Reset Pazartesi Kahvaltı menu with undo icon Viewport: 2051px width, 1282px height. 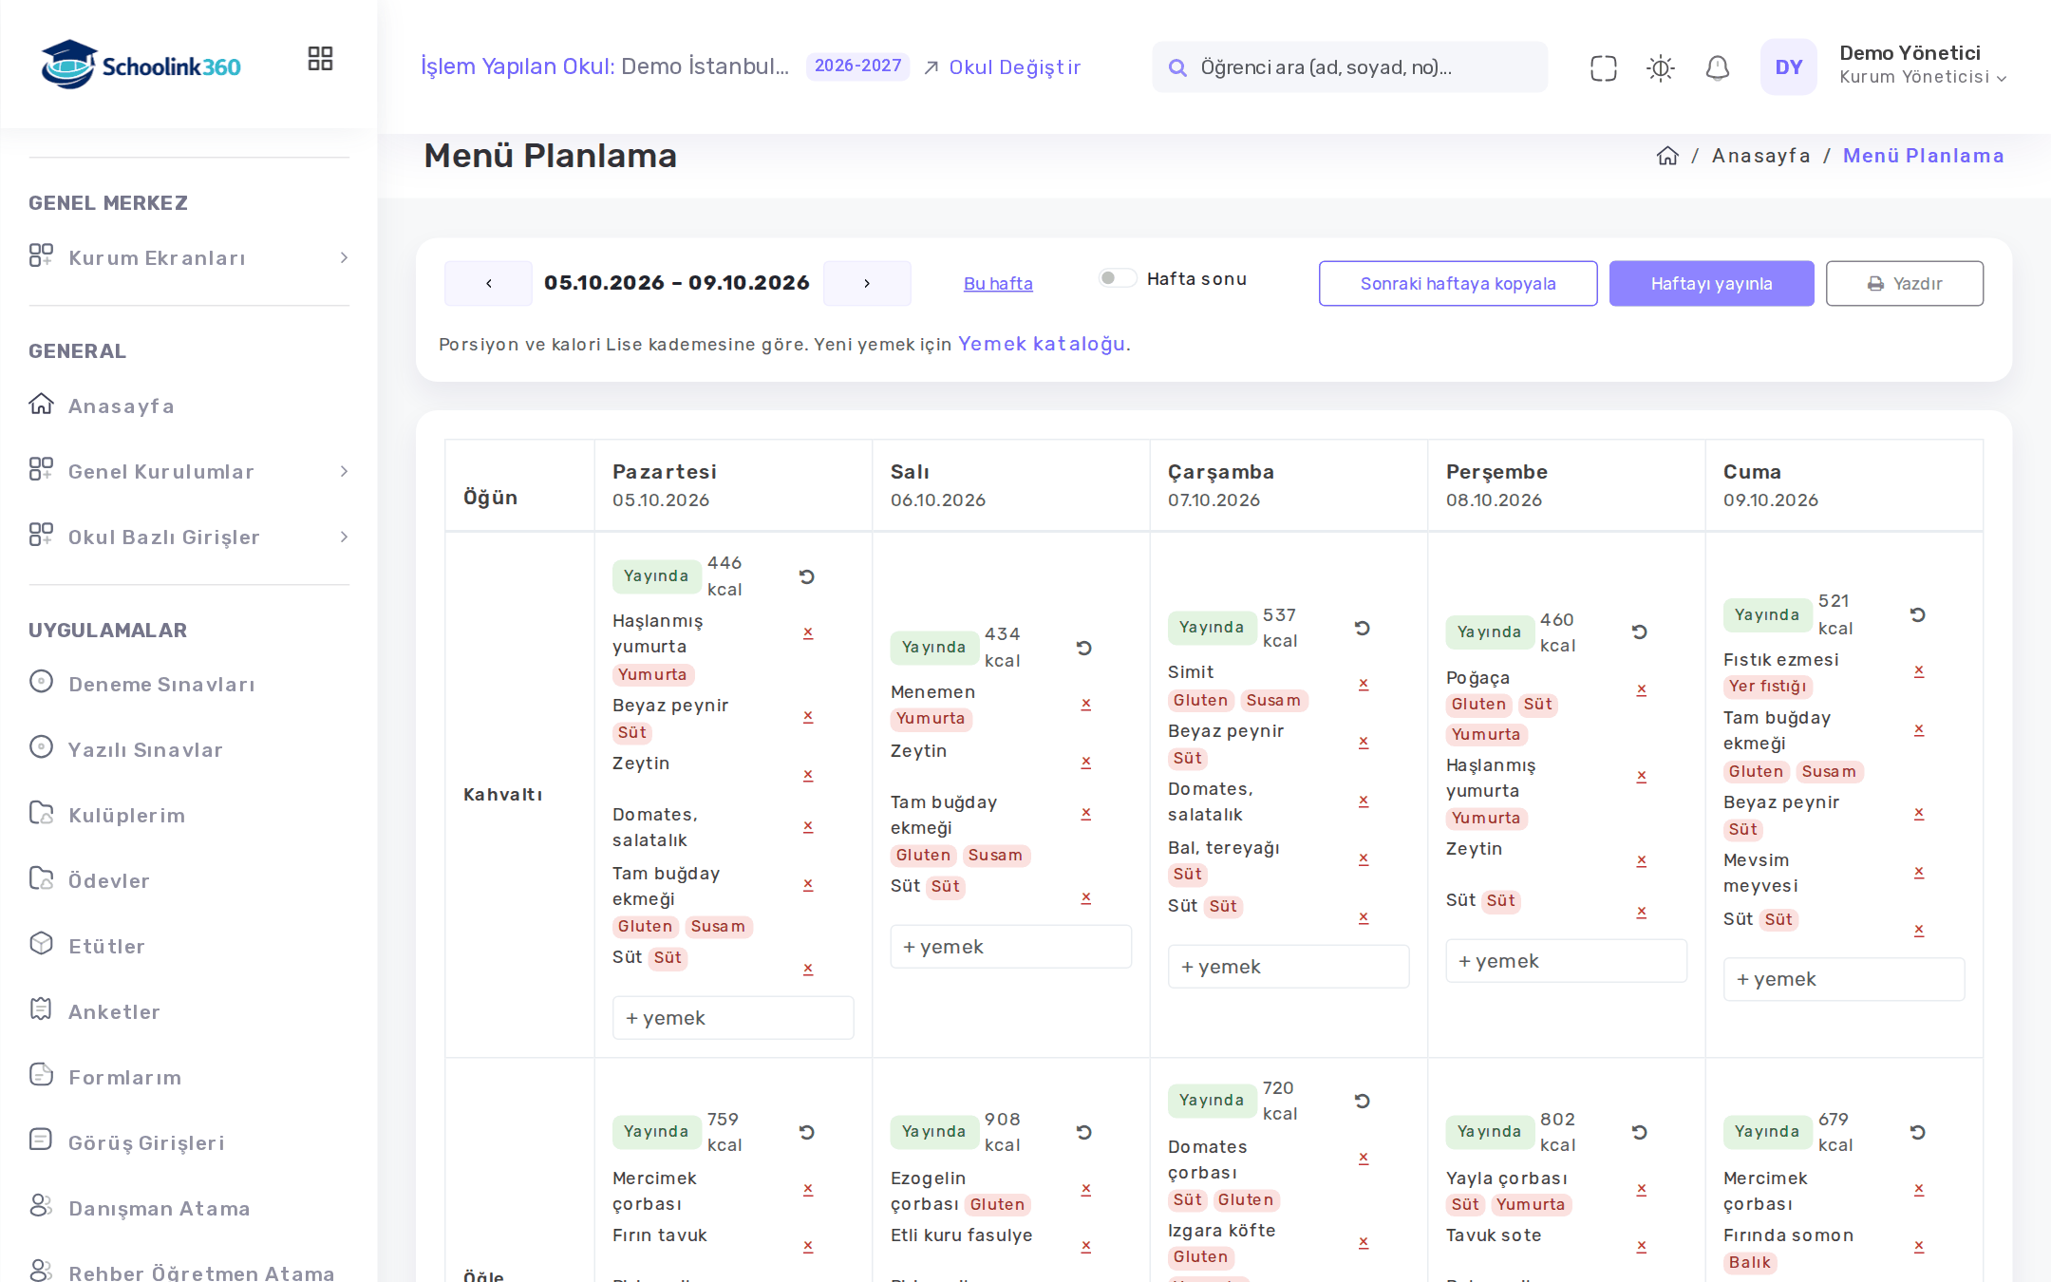tap(806, 576)
